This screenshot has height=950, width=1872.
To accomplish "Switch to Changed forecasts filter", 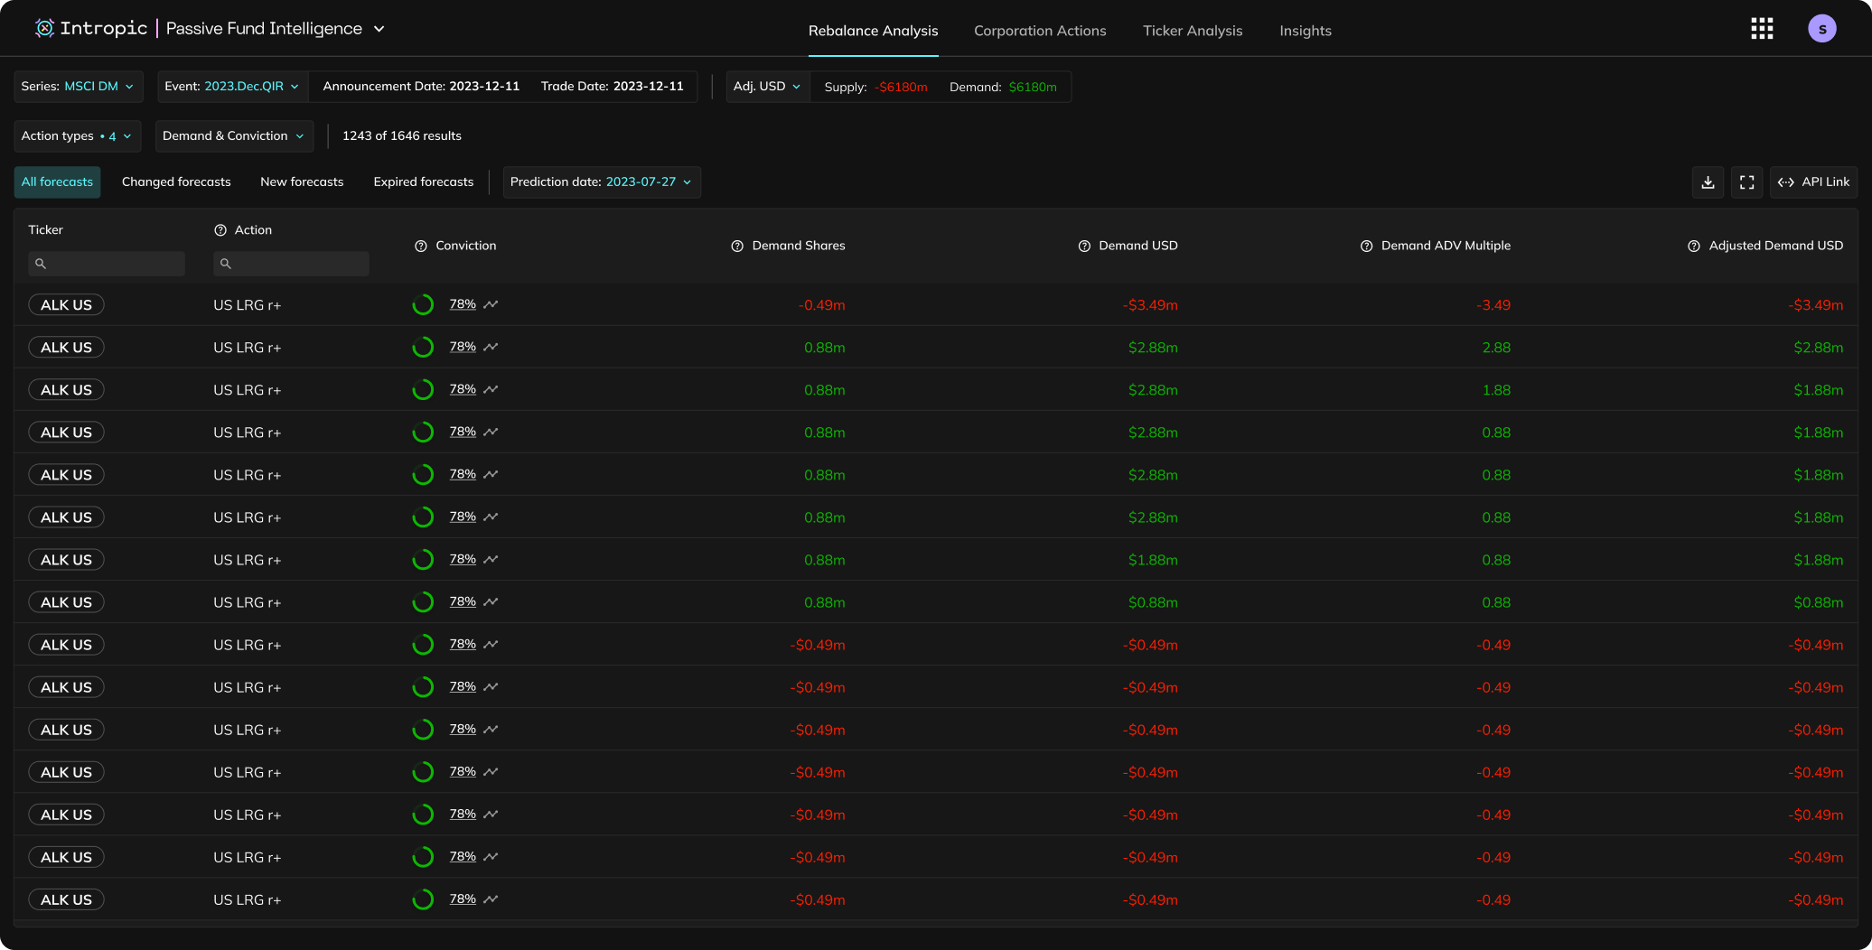I will pyautogui.click(x=176, y=182).
